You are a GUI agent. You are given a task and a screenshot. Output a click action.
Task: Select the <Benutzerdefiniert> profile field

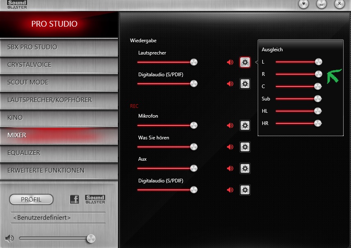(x=58, y=218)
